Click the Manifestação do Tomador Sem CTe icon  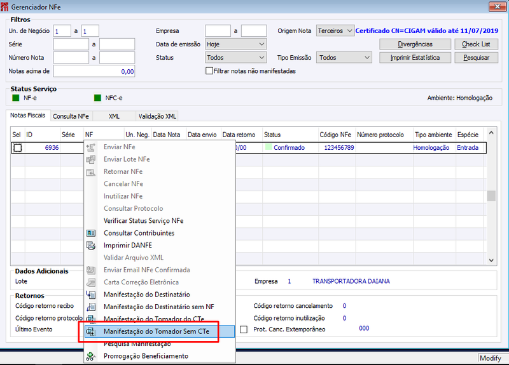91,331
